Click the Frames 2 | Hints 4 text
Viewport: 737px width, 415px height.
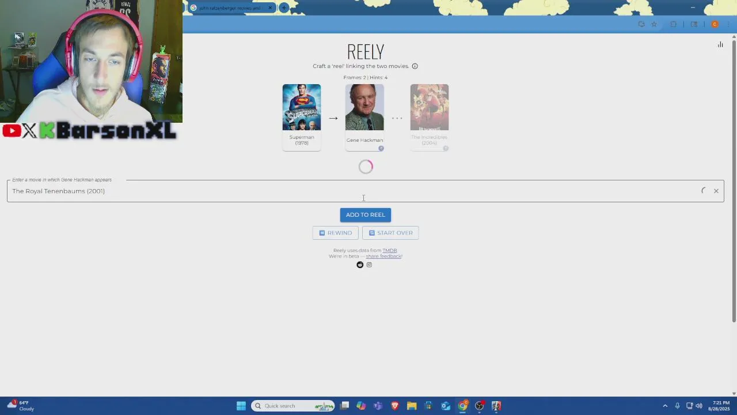(366, 77)
